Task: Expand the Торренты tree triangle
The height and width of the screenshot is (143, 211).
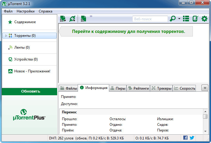Action: tap(6, 36)
